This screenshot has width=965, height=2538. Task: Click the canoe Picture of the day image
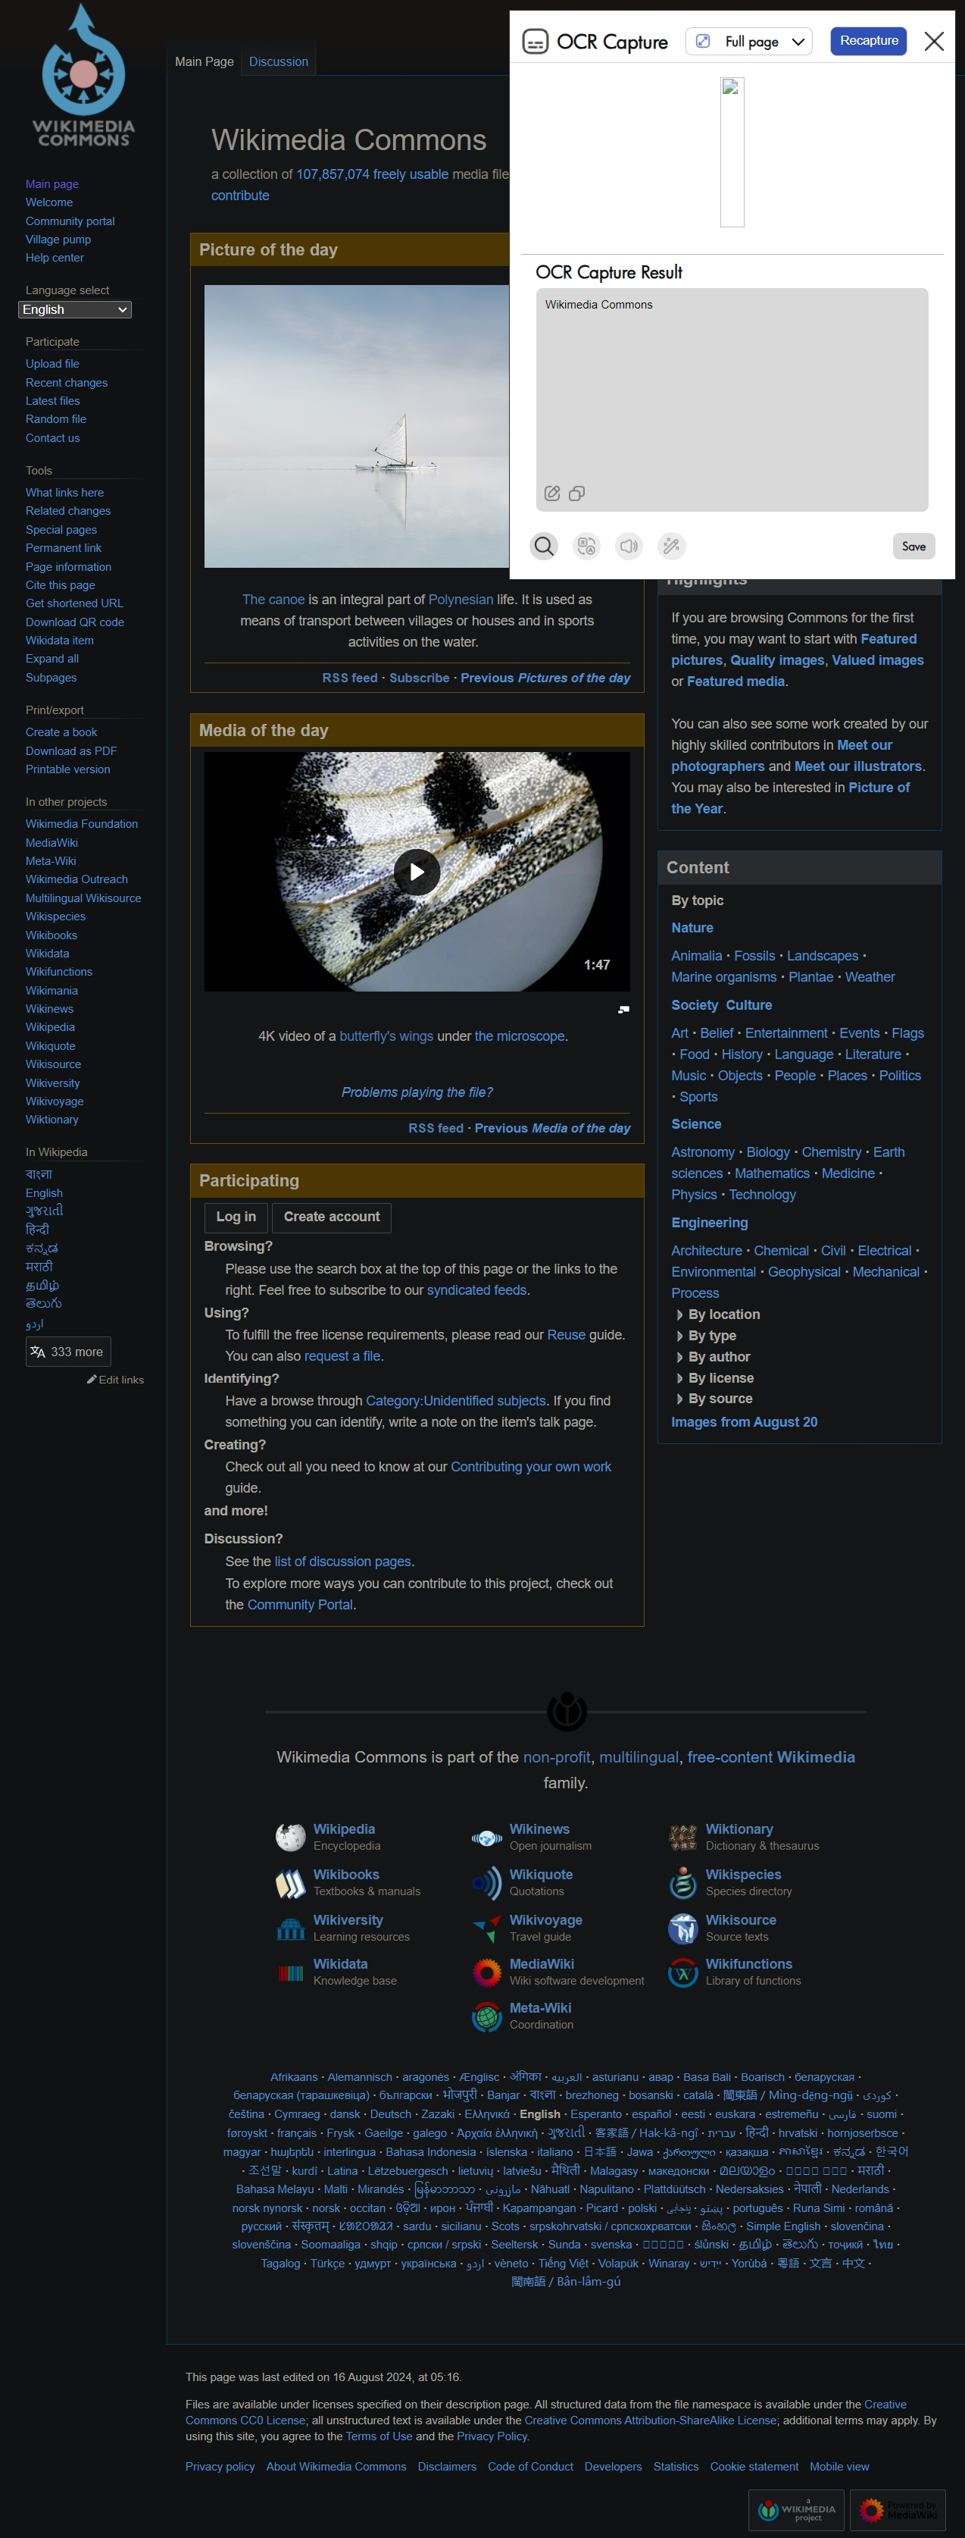pyautogui.click(x=357, y=427)
